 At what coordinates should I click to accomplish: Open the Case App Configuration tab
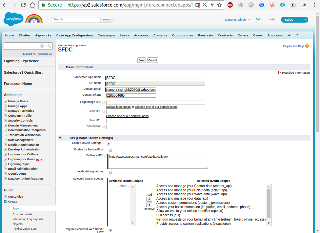click(x=74, y=35)
